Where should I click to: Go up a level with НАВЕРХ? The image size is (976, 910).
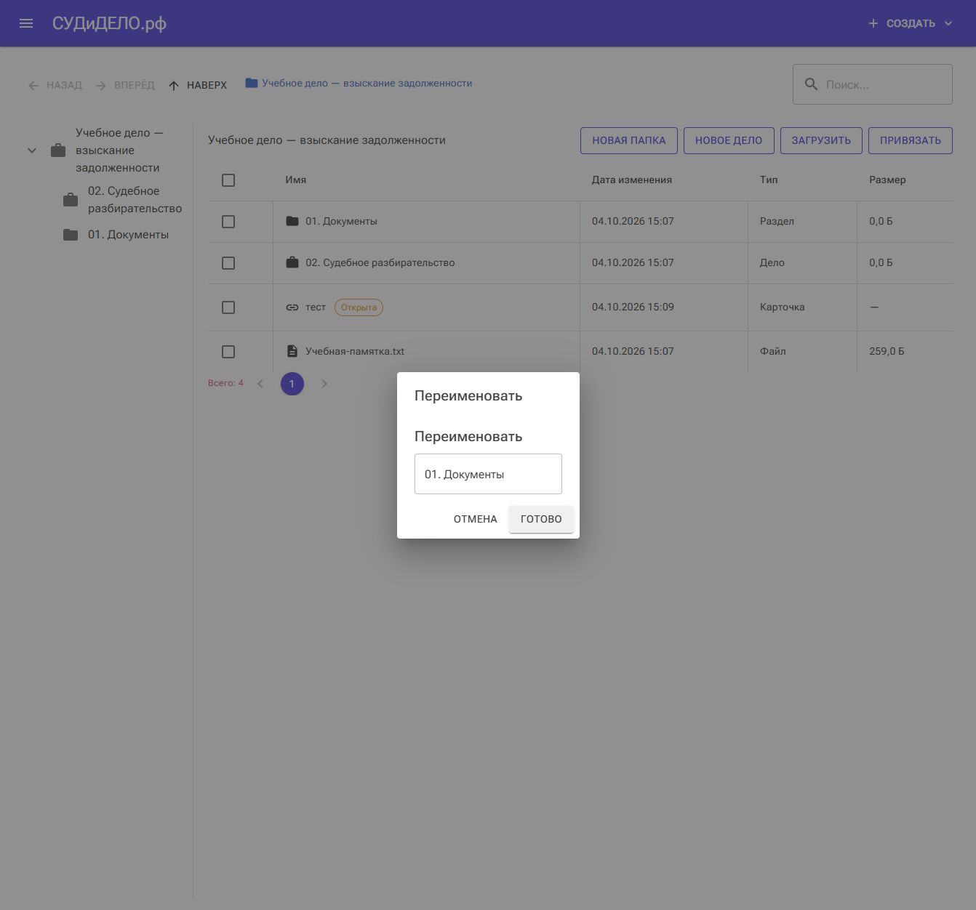(198, 85)
